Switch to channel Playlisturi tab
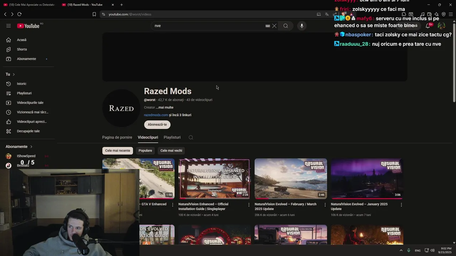Image resolution: width=456 pixels, height=256 pixels. coord(172,137)
